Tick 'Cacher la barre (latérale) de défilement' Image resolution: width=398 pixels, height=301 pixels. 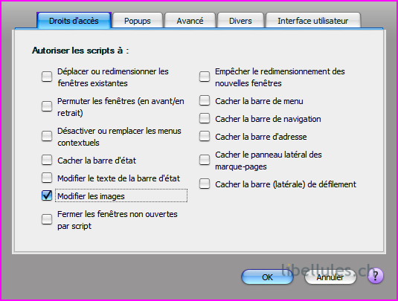click(205, 184)
